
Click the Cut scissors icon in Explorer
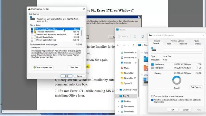pyautogui.click(x=135, y=36)
